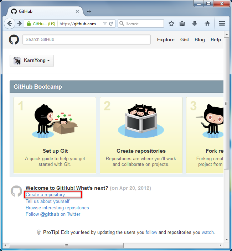Click the browser forward arrow button
The width and height of the screenshot is (232, 251).
(19, 24)
